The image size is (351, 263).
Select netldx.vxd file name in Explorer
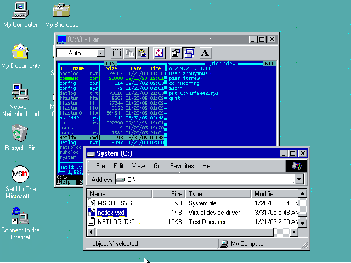point(111,212)
